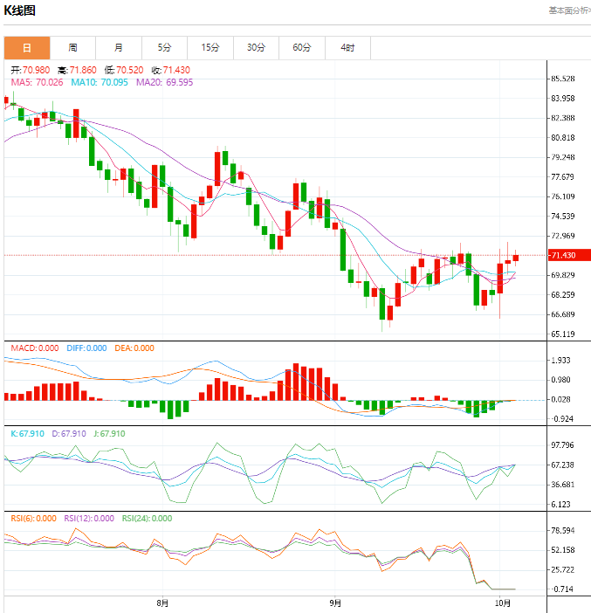
Task: Click the 65.119 price axis label
Action: (x=563, y=334)
